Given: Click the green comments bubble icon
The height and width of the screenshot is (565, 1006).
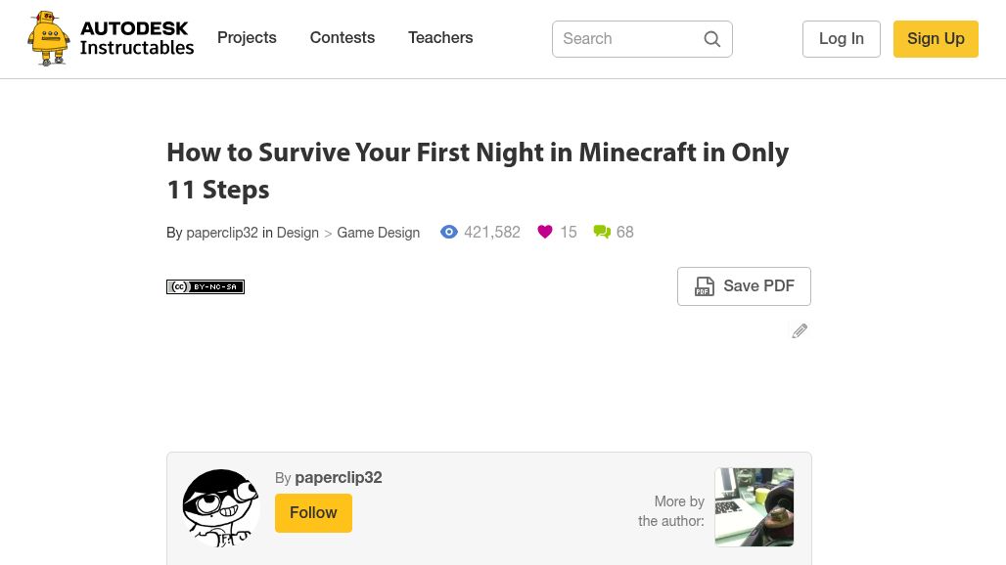Looking at the screenshot, I should (602, 232).
